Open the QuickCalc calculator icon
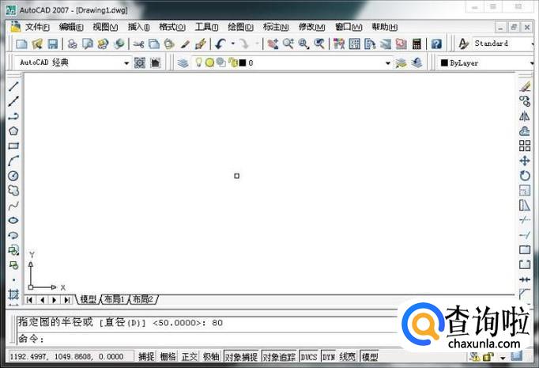The height and width of the screenshot is (368, 539). 416,44
